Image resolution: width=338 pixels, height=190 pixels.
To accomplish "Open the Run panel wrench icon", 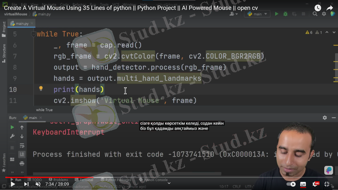I will (x=12, y=136).
